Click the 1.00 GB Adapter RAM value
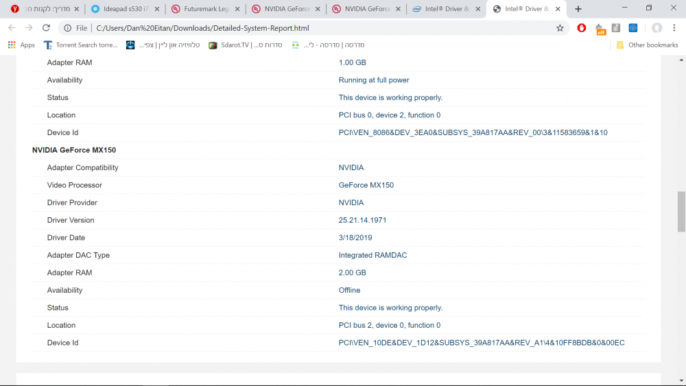The height and width of the screenshot is (386, 686). tap(352, 62)
